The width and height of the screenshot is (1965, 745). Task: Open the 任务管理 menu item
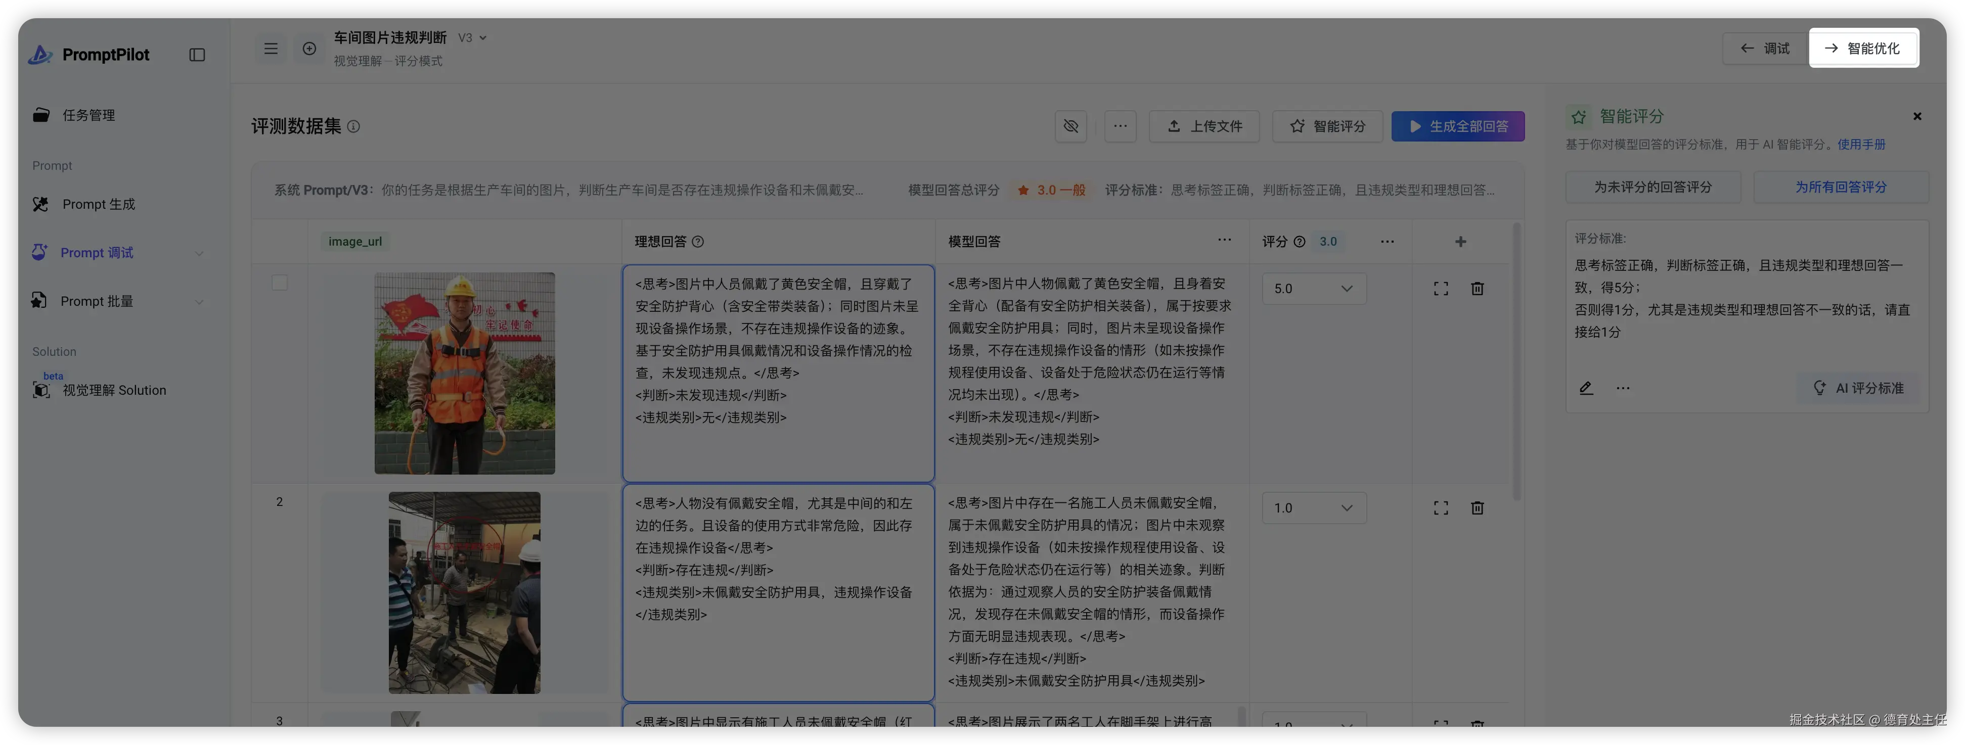pyautogui.click(x=88, y=115)
